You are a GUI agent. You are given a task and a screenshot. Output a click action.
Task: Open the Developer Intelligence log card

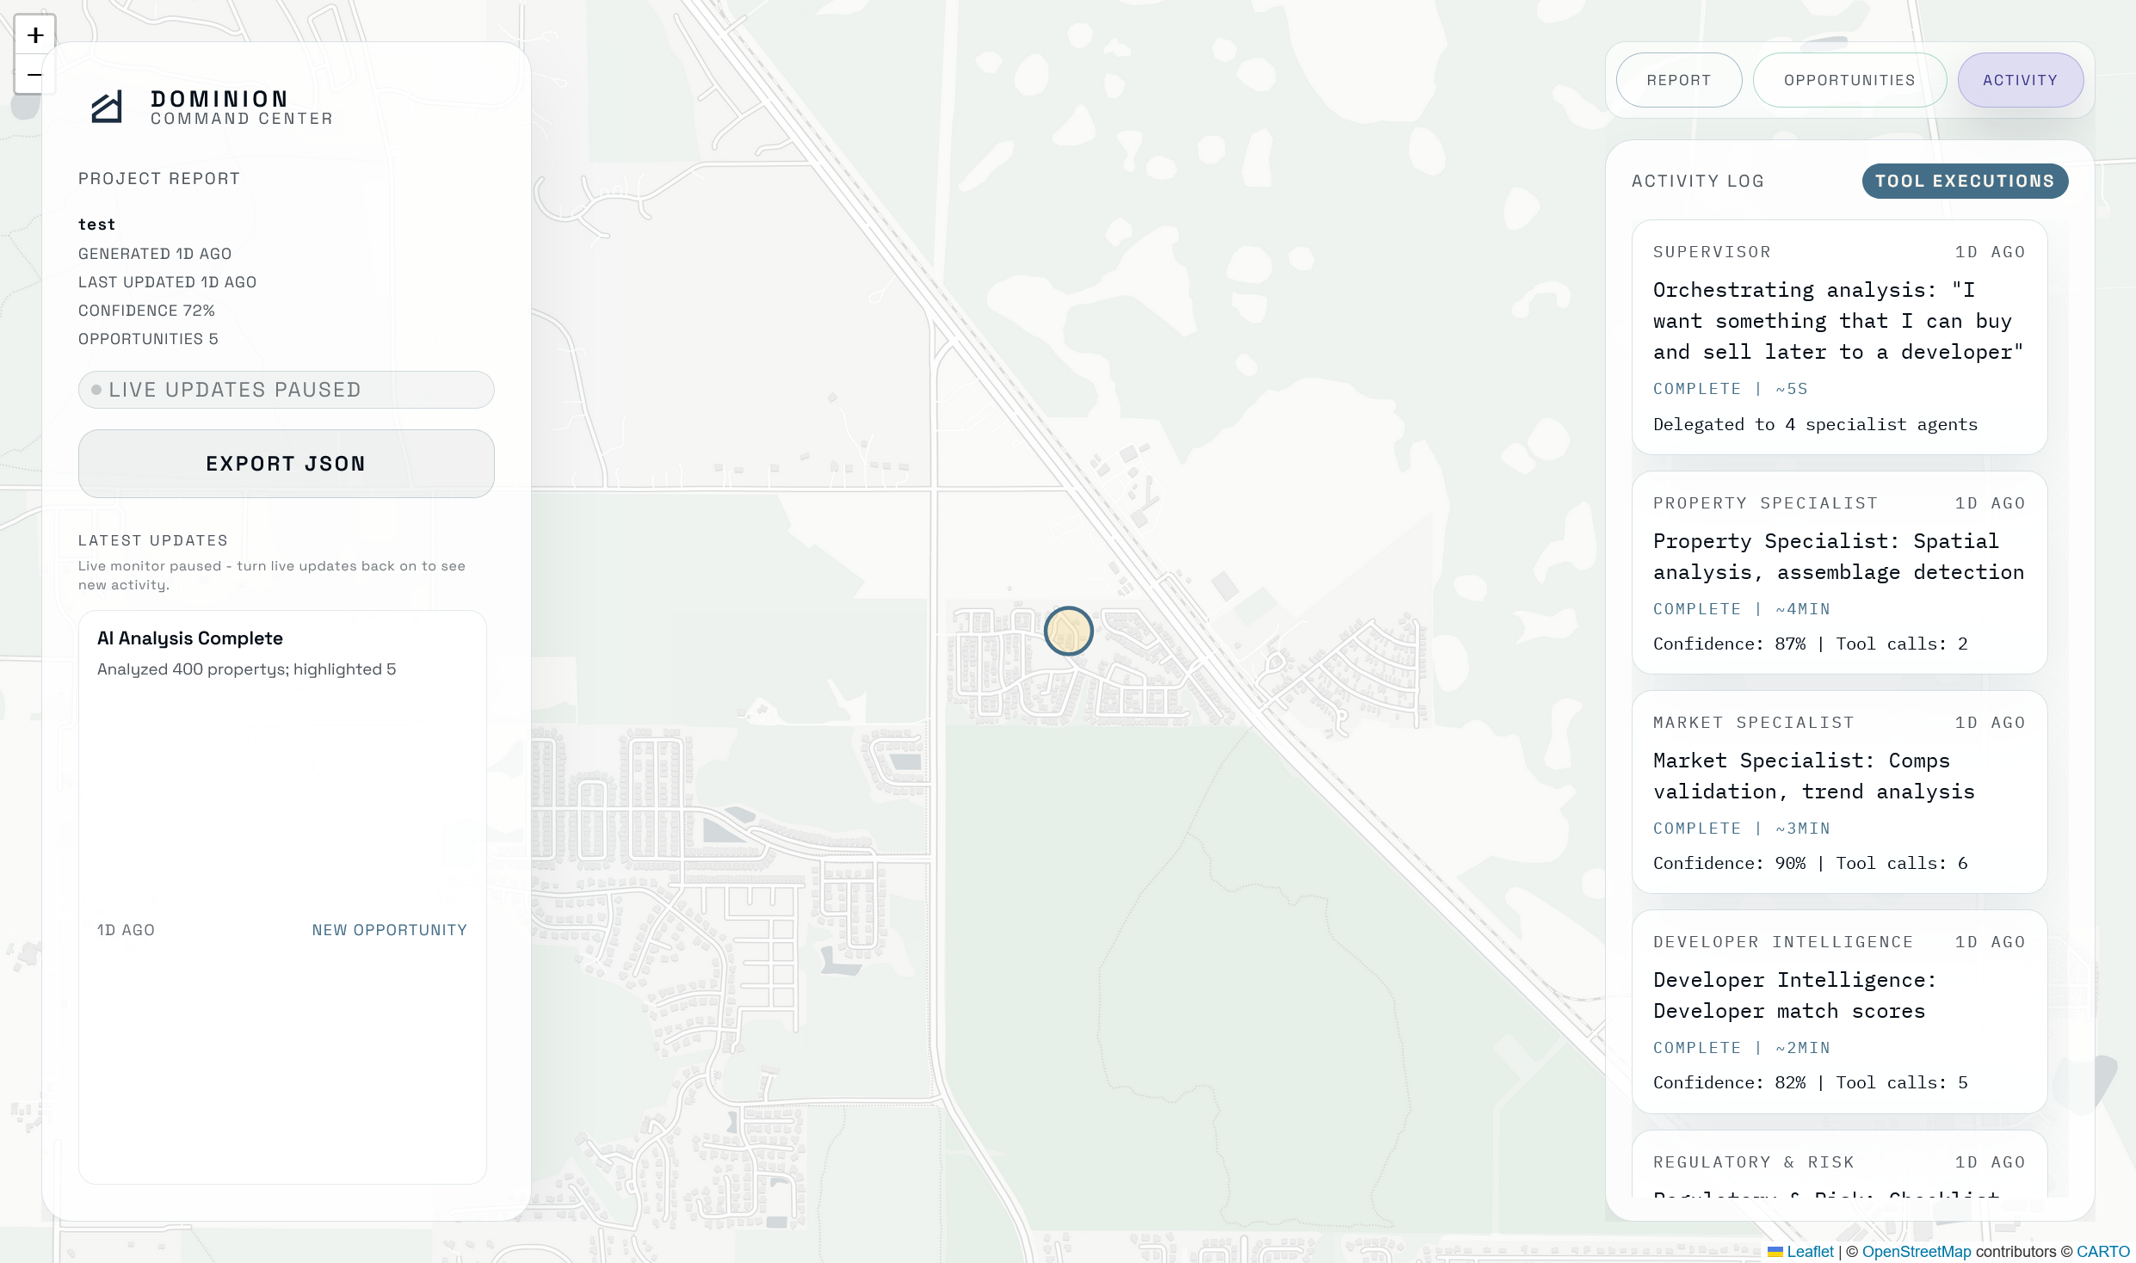point(1838,1011)
